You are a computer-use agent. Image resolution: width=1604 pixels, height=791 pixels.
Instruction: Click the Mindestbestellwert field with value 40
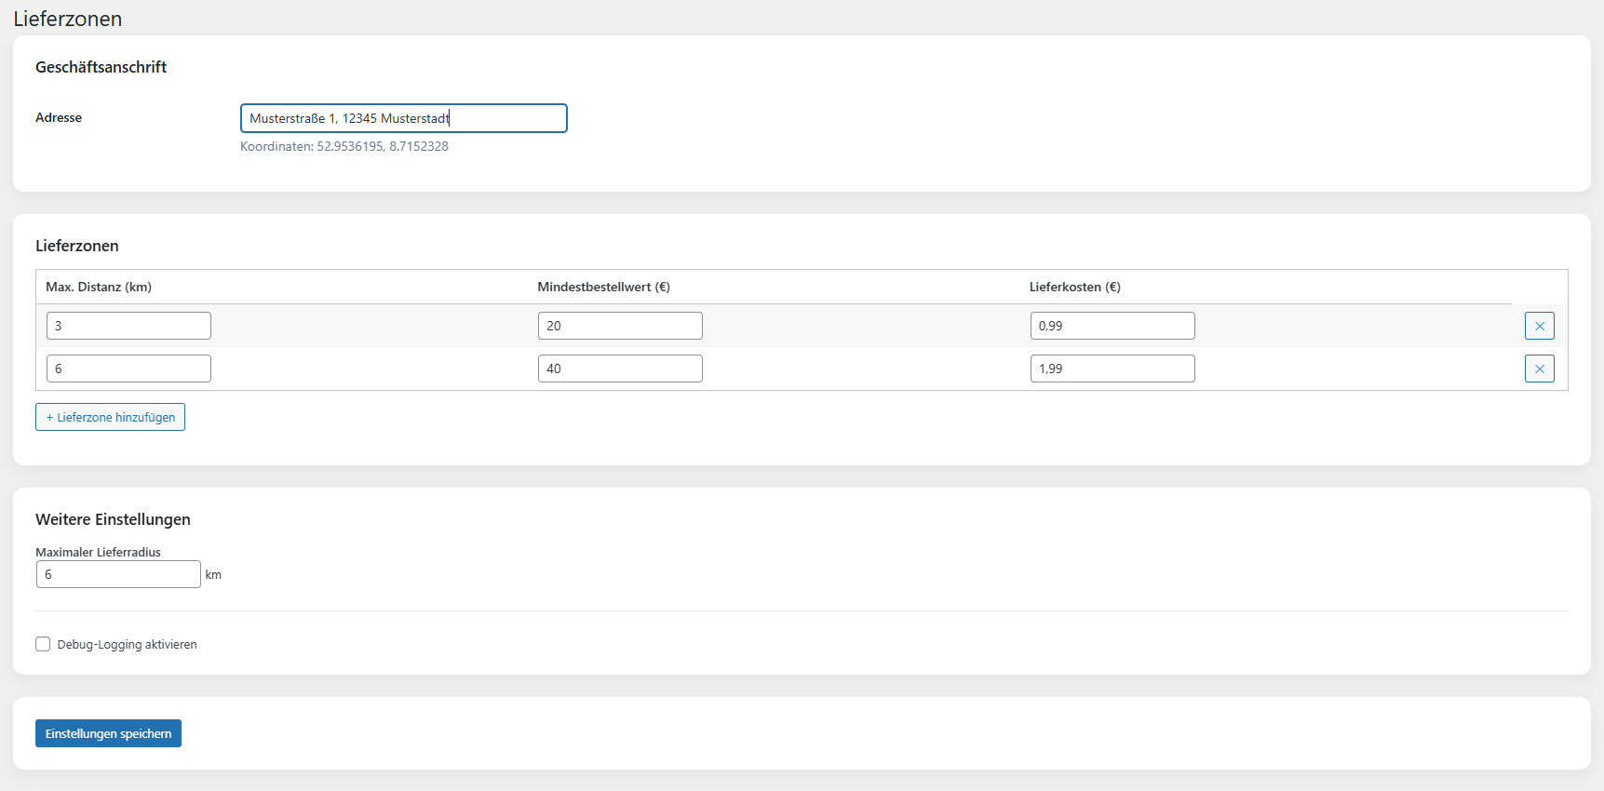(620, 369)
